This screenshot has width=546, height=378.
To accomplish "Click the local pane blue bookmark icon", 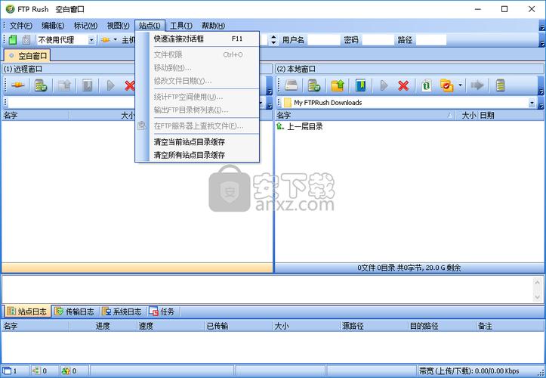I will [360, 85].
